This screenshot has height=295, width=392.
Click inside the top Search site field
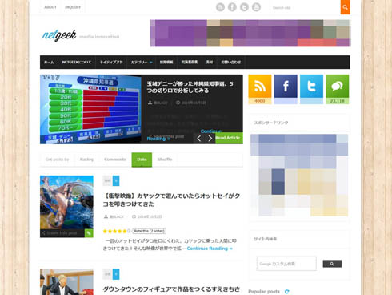coord(305,7)
